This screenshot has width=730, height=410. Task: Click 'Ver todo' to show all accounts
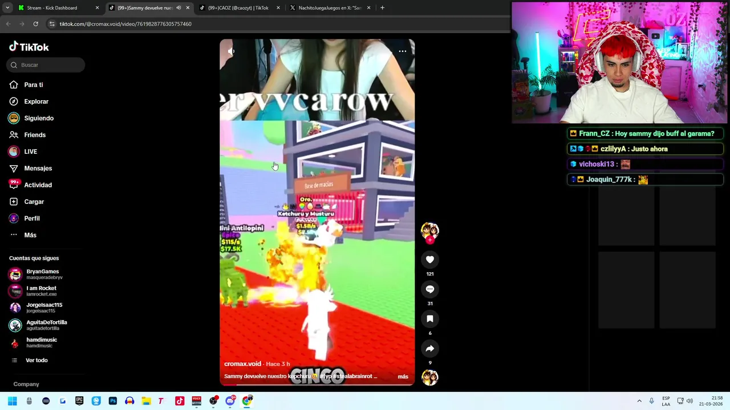(36, 360)
